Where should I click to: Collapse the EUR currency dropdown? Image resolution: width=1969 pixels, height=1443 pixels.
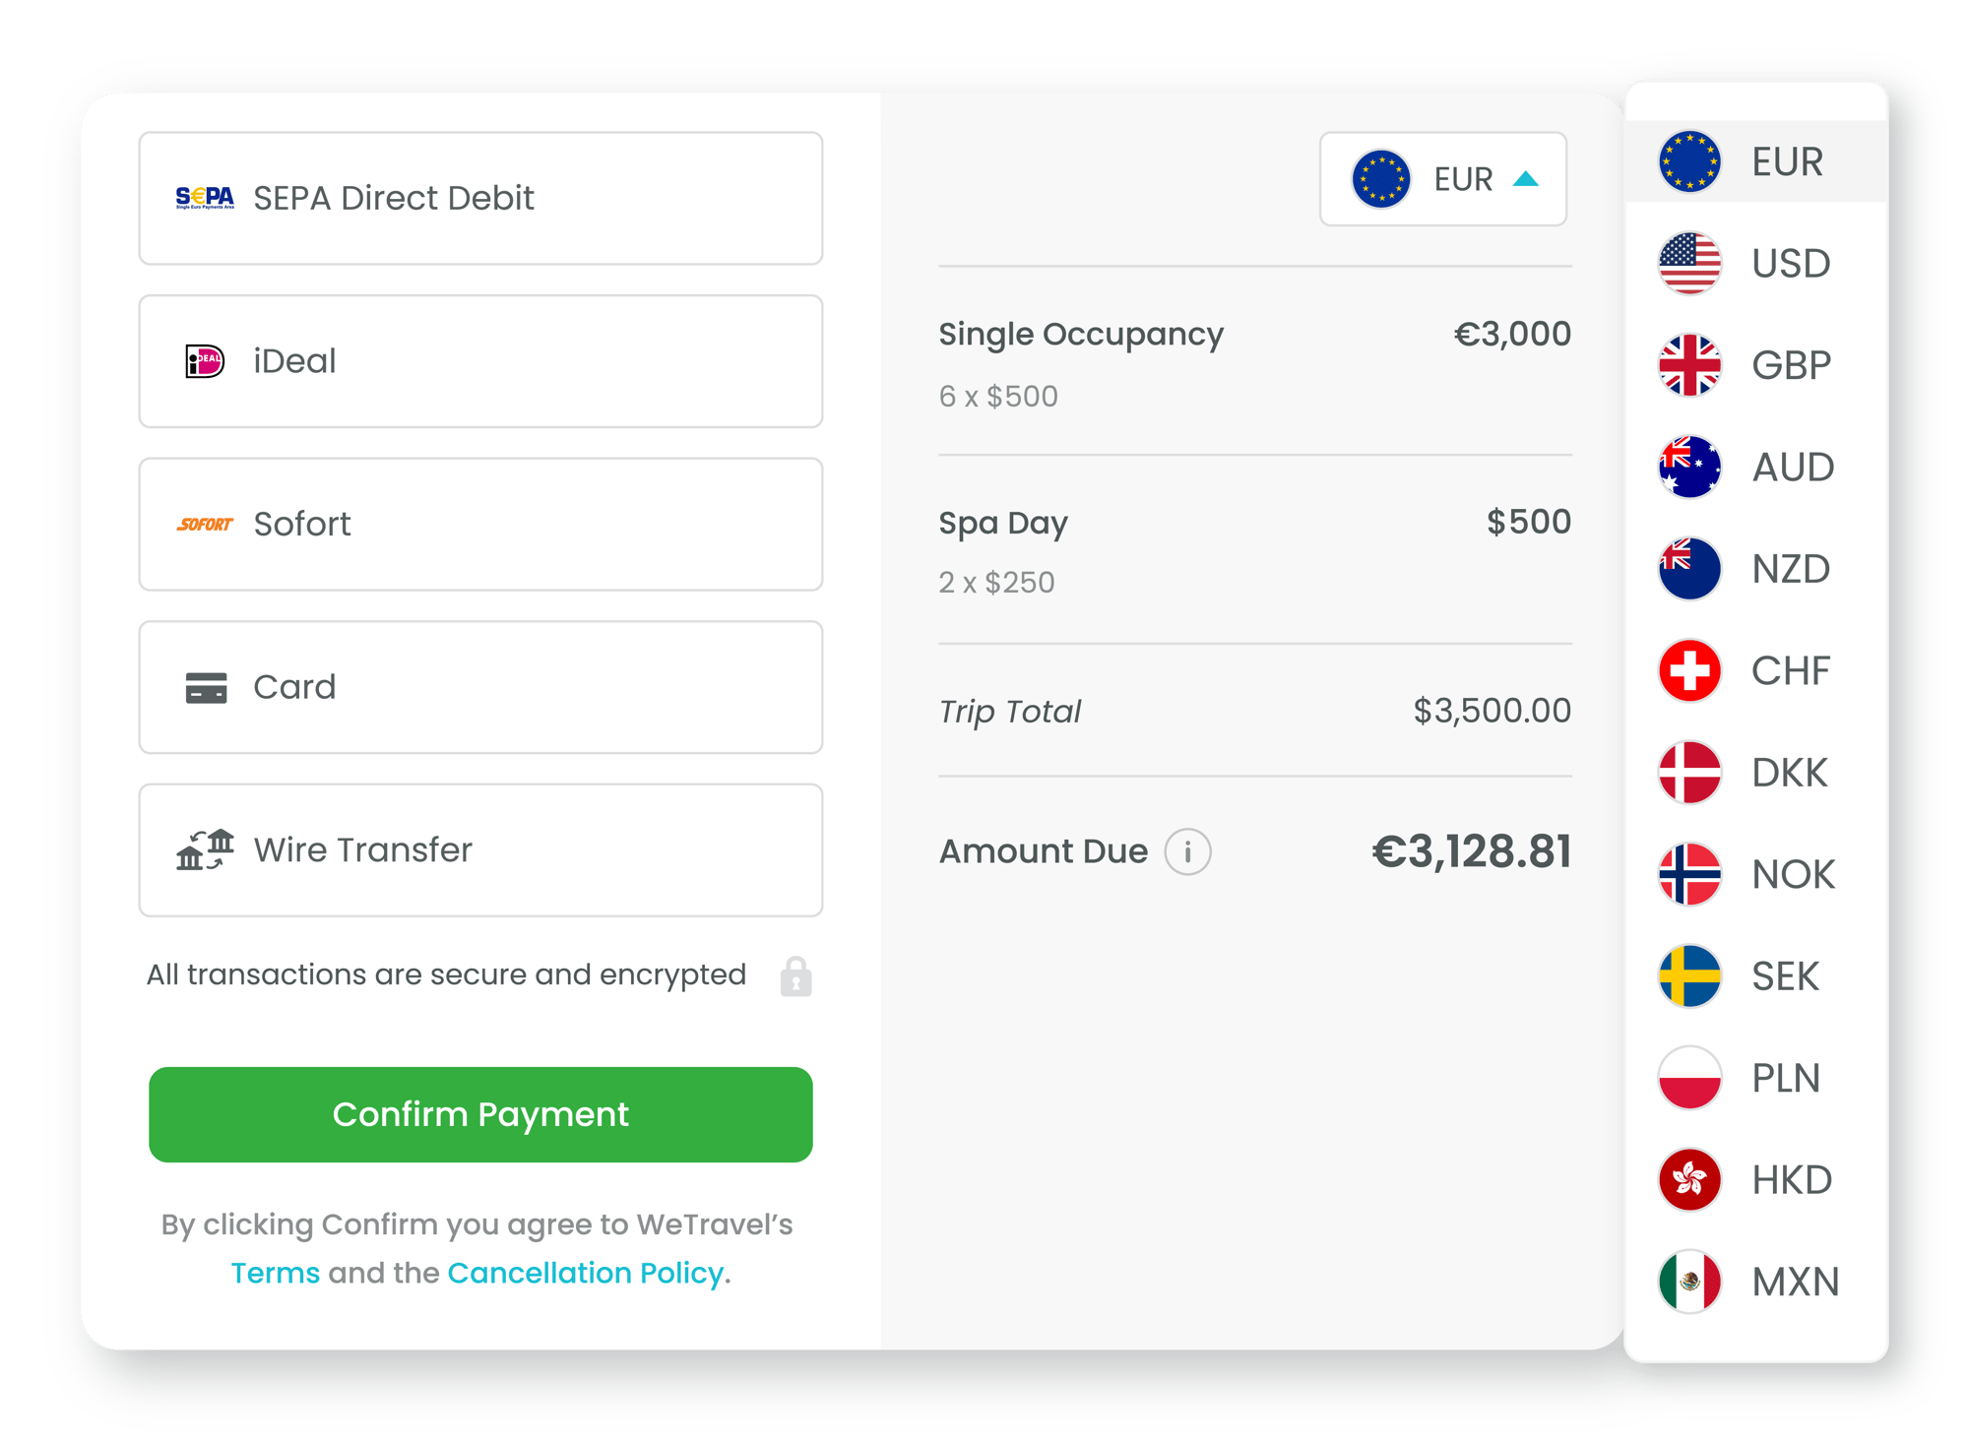(1442, 179)
